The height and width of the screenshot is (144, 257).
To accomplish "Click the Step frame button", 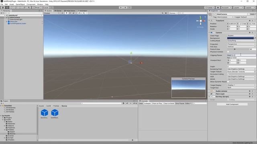I will pos(129,8).
